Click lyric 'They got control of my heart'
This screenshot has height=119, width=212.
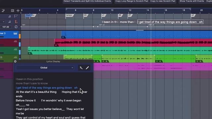click(x=51, y=118)
